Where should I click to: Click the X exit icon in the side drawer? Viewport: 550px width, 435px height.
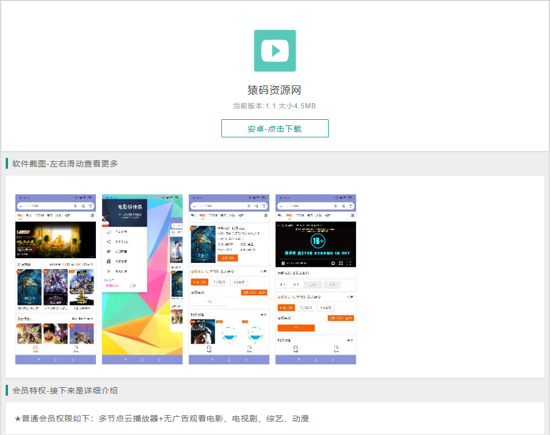(108, 271)
